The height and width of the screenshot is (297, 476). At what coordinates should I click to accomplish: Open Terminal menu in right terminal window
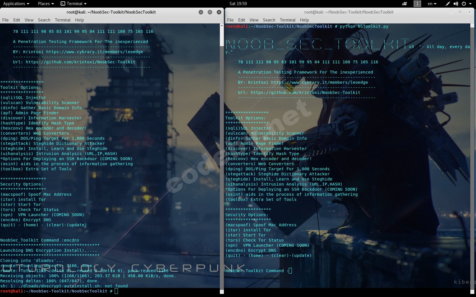(x=288, y=20)
